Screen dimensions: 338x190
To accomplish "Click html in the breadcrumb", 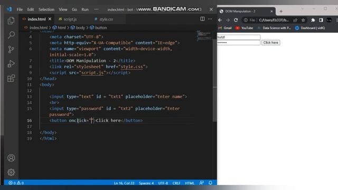I will [x=62, y=27].
